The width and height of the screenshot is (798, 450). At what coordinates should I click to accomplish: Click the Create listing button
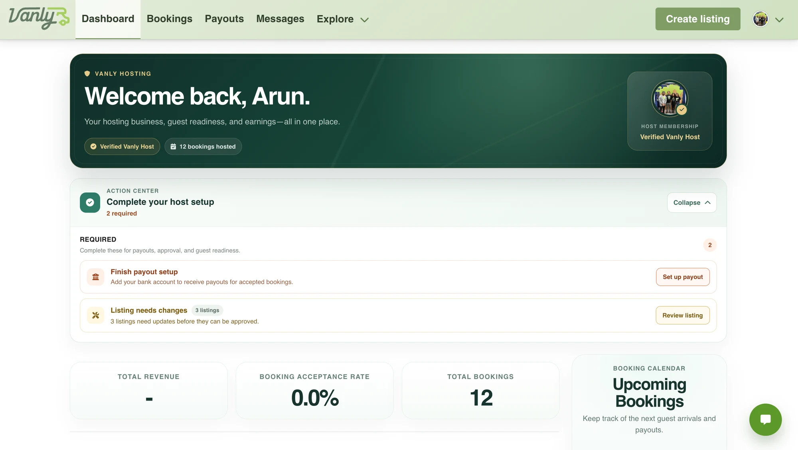click(x=698, y=19)
